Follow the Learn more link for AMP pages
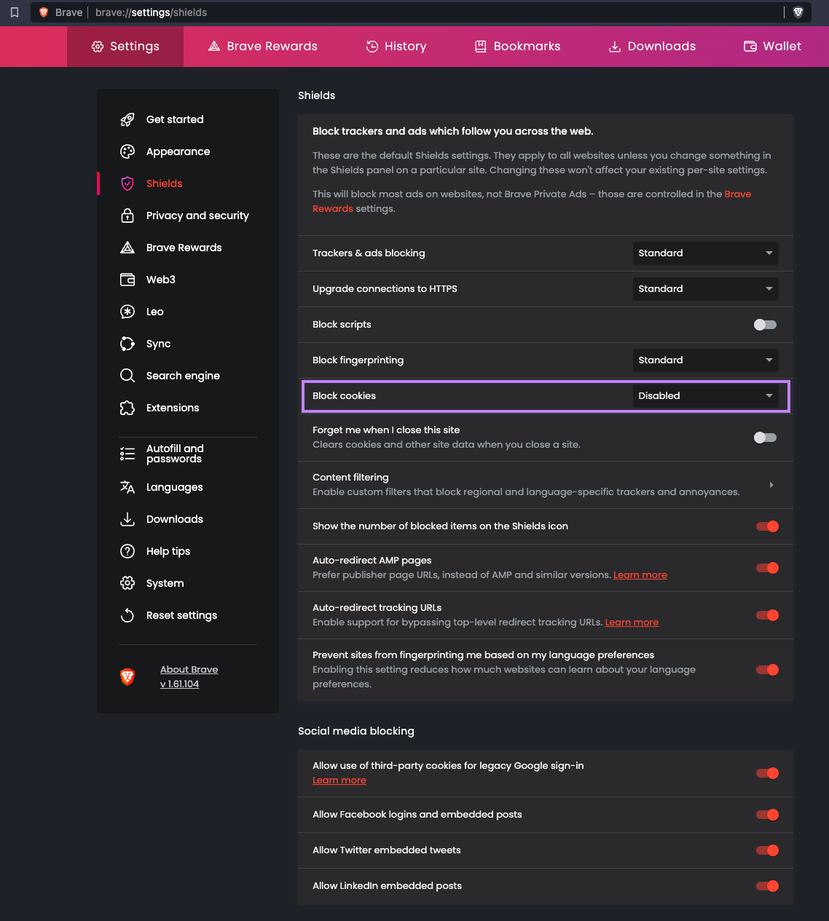829x921 pixels. 640,575
